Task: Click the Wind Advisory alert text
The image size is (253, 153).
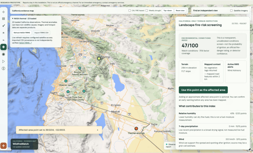Action: [x=234, y=70]
